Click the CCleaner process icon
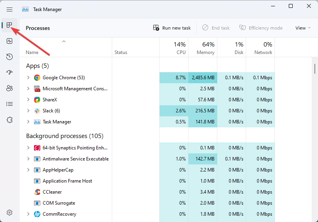The width and height of the screenshot is (318, 222). (37, 192)
